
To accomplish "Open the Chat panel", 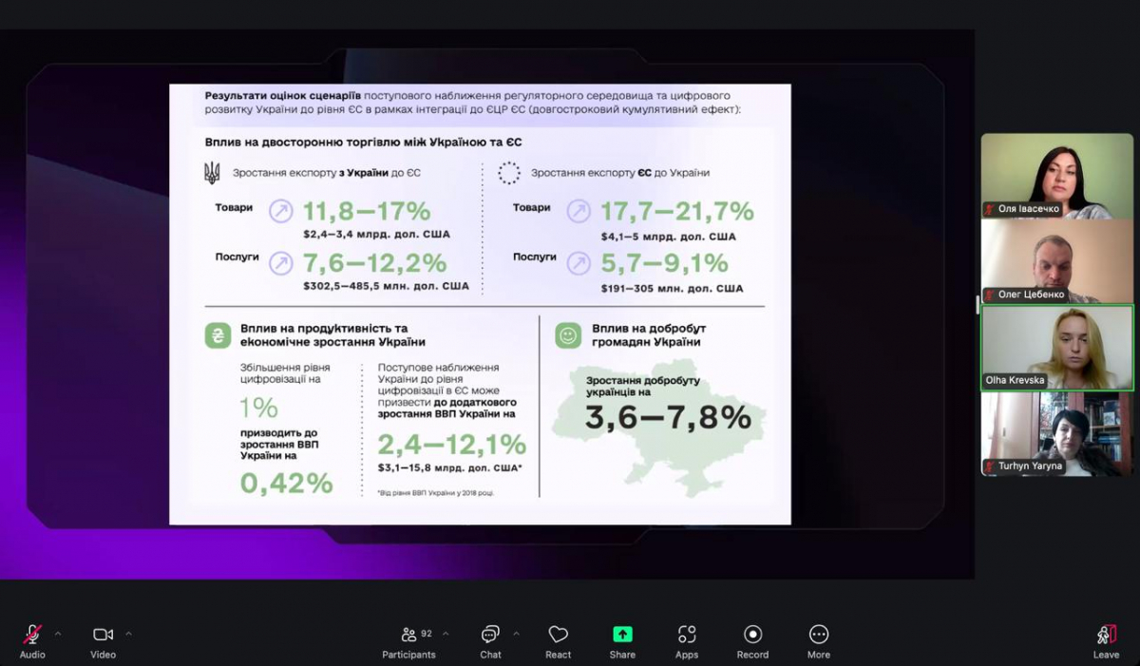I will 490,635.
